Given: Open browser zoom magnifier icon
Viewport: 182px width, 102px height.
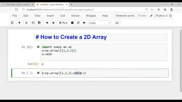Looking at the screenshot, I should pyautogui.click(x=147, y=9).
